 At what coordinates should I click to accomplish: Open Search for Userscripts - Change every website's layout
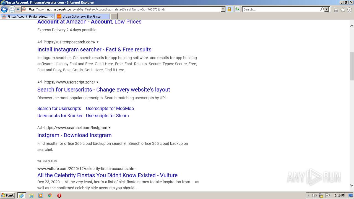point(104,90)
